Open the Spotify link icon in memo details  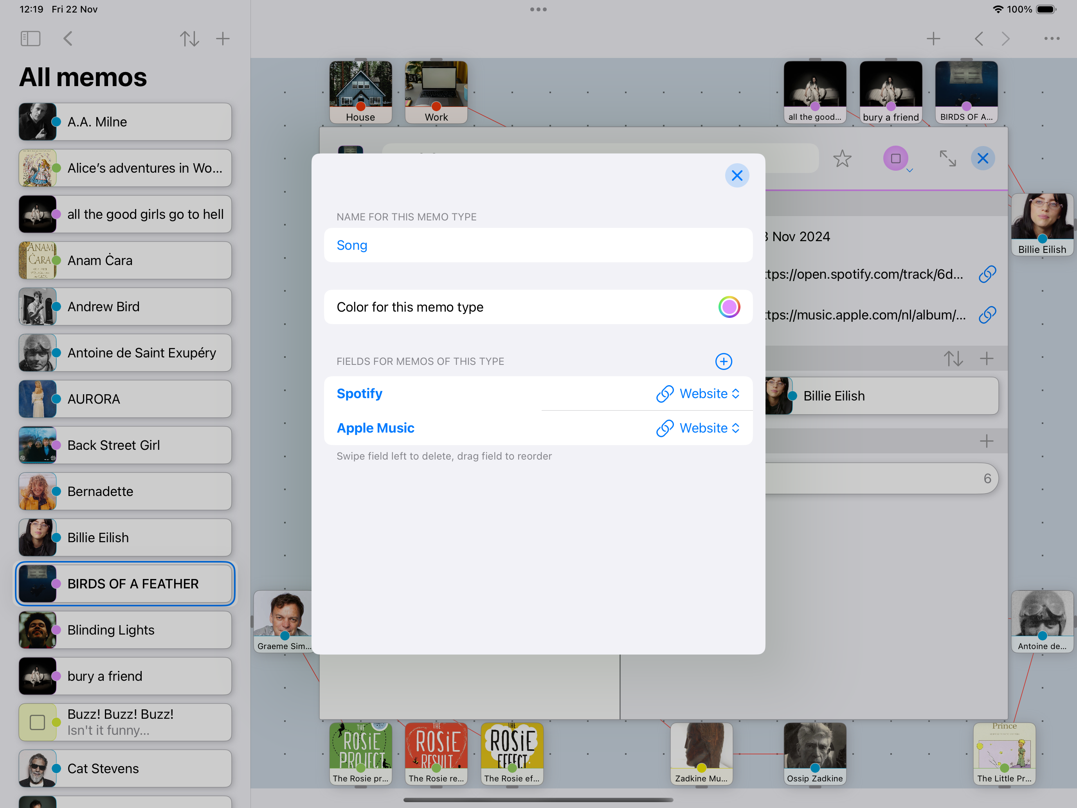(x=987, y=274)
